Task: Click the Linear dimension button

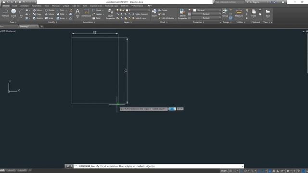Action: coord(97,10)
